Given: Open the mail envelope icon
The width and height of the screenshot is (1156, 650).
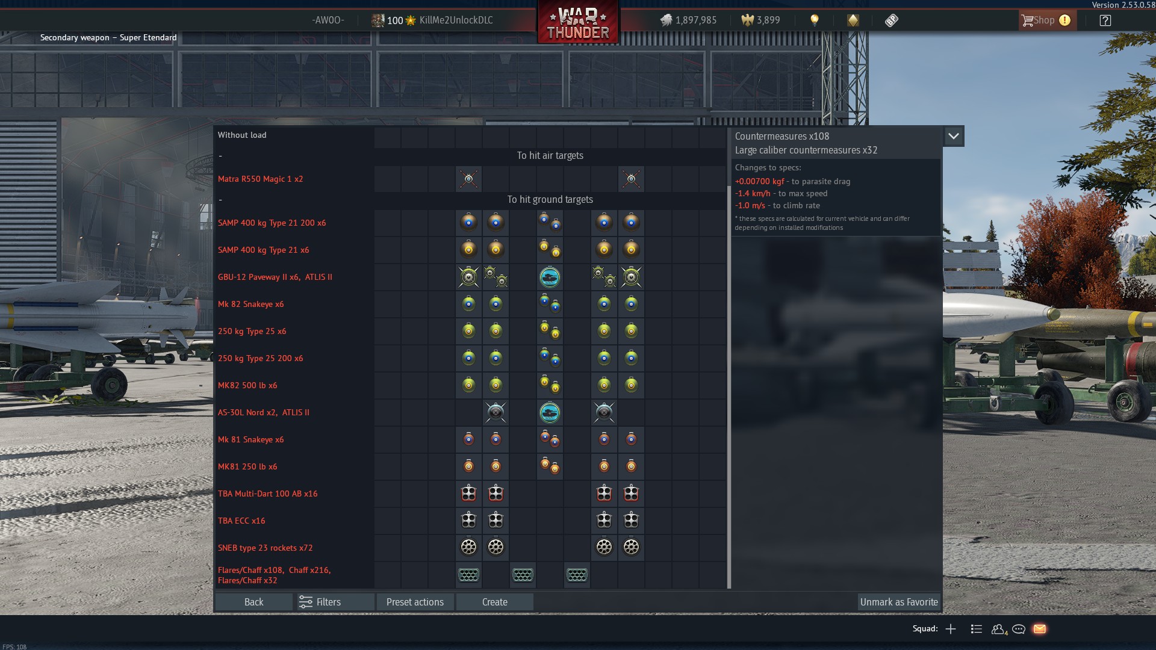Looking at the screenshot, I should click(1039, 629).
